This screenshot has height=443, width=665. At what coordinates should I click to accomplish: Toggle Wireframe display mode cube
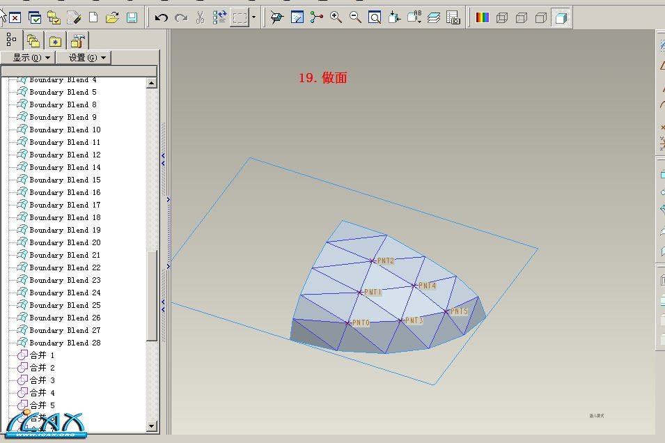(502, 18)
